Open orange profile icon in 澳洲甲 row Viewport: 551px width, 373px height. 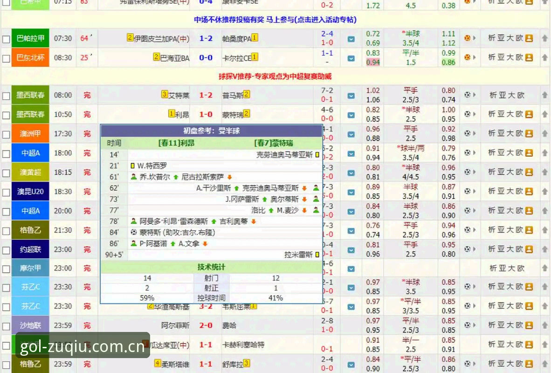click(529, 134)
